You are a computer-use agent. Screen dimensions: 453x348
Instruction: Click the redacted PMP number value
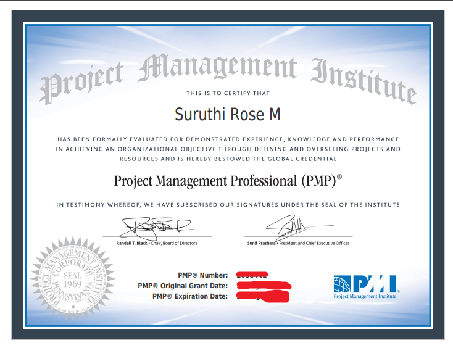point(252,275)
